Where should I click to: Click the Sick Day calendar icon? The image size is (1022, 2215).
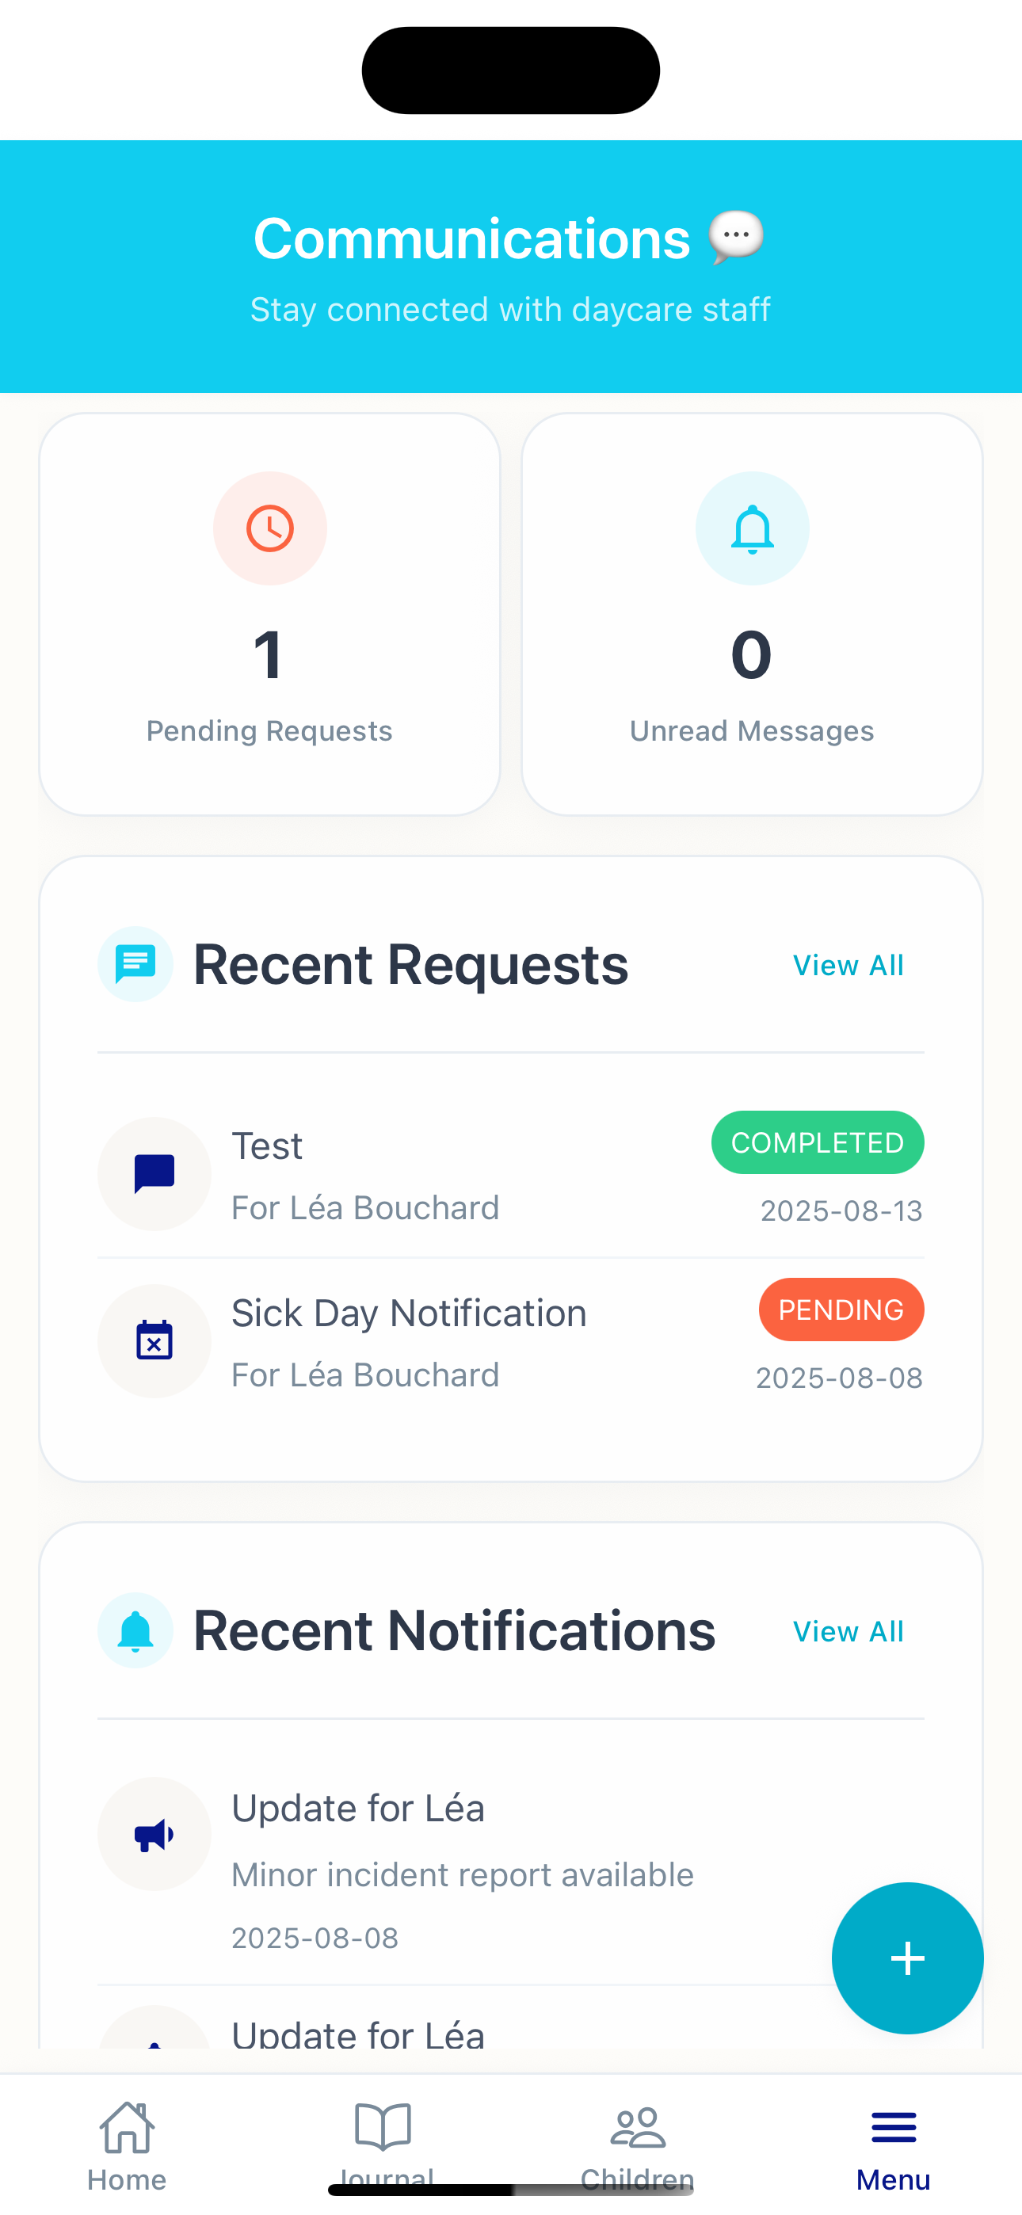click(x=154, y=1340)
